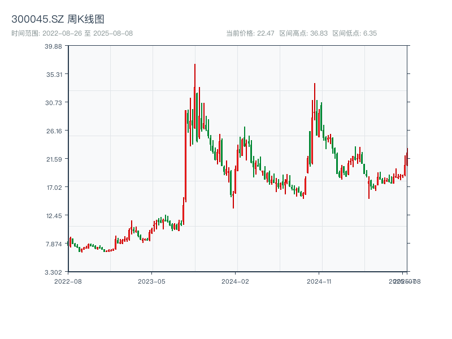Image resolution: width=452 pixels, height=339 pixels.
Task: Click the 区间高点: 36.83 label
Action: pos(303,33)
